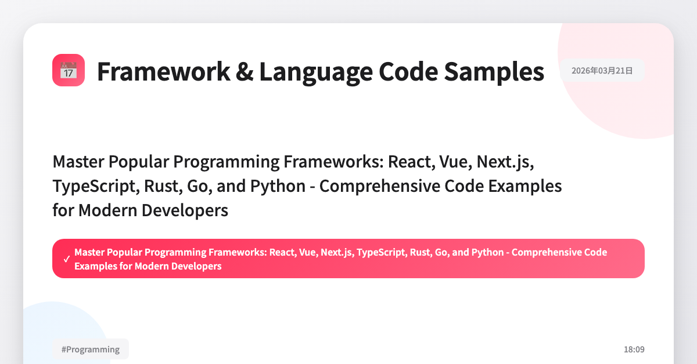The width and height of the screenshot is (697, 364).
Task: Click the 18:09 timestamp
Action: pyautogui.click(x=634, y=350)
